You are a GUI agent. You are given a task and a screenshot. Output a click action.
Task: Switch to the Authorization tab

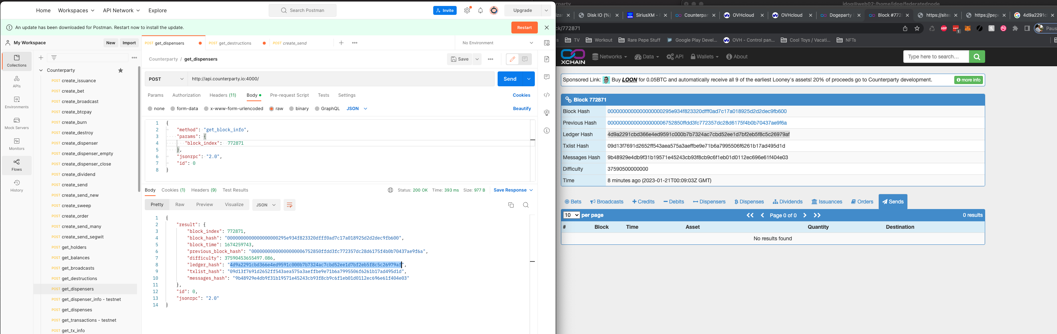186,96
